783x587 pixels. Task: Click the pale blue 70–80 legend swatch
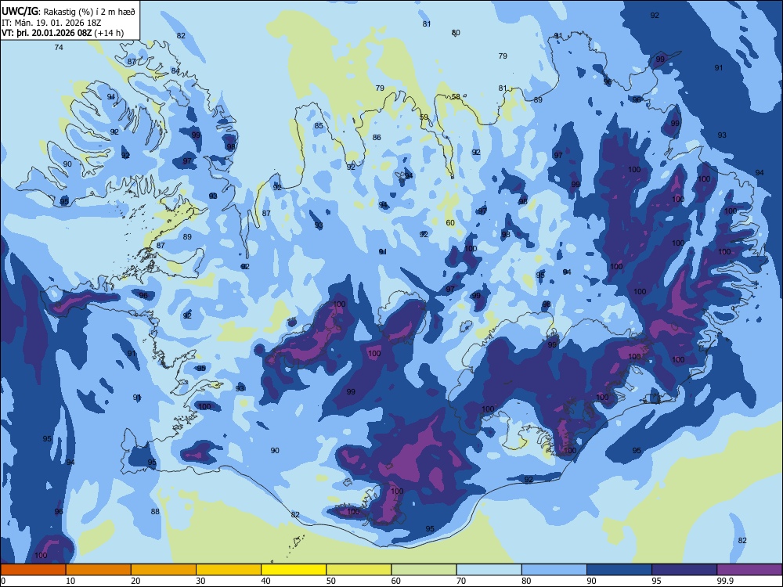pyautogui.click(x=489, y=570)
